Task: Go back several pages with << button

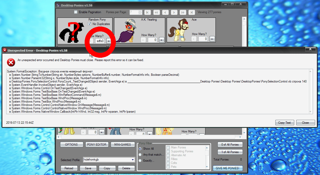Action: click(156, 12)
